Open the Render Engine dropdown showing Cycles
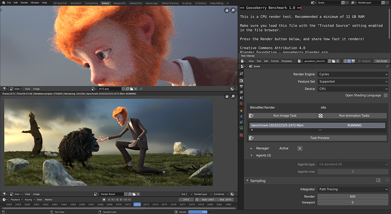Viewport: 391px width, 214px height. click(x=353, y=75)
